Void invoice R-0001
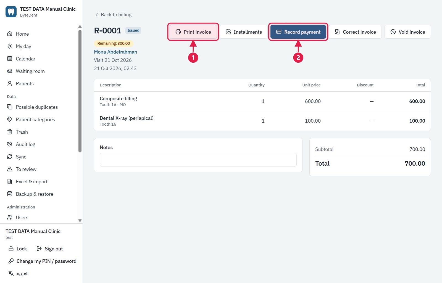Viewport: 442px width, 283px height. pos(408,32)
